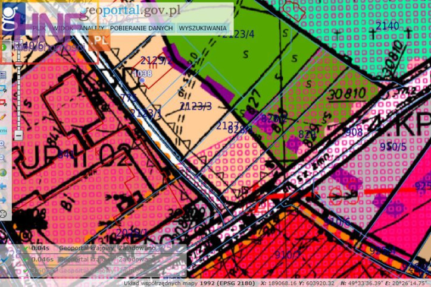
Task: Open the WYSZUKIWANIA menu
Action: coord(202,29)
